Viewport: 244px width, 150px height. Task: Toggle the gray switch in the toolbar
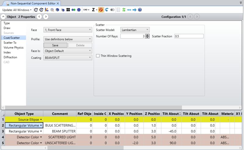(x=112, y=10)
